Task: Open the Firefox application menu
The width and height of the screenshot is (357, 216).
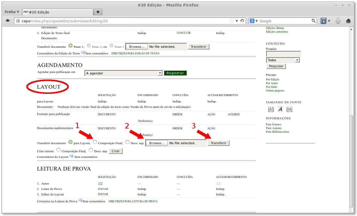Action: click(x=12, y=12)
